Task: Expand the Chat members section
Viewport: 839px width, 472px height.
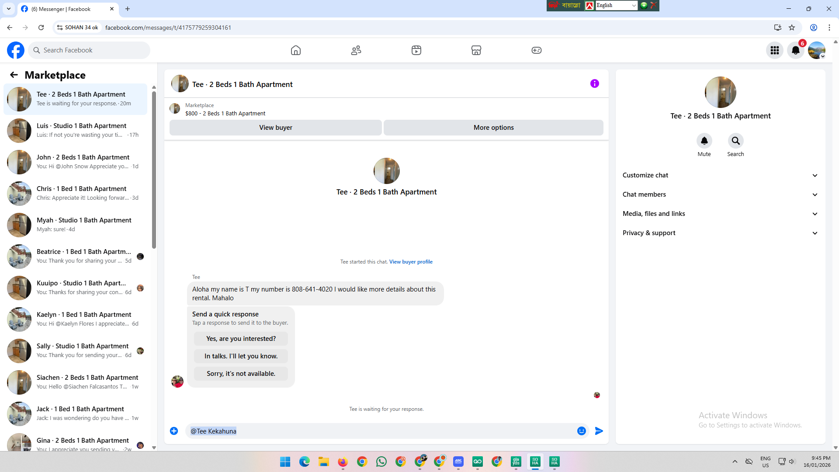Action: (x=720, y=194)
